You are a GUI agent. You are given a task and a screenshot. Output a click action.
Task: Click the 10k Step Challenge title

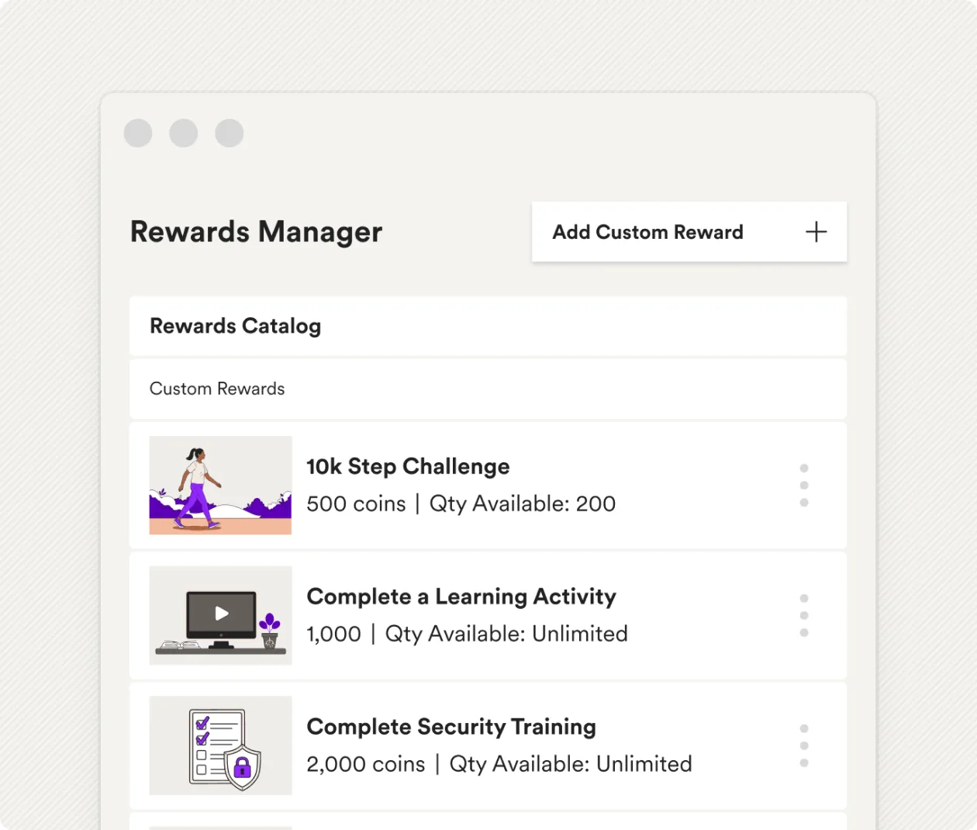408,466
